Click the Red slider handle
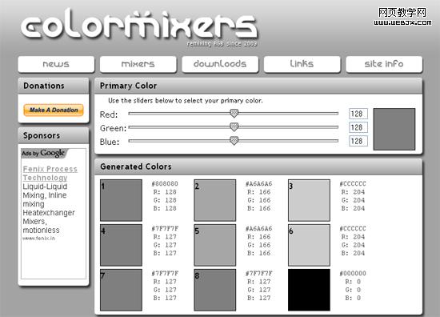The height and width of the screenshot is (317, 440). (x=234, y=113)
